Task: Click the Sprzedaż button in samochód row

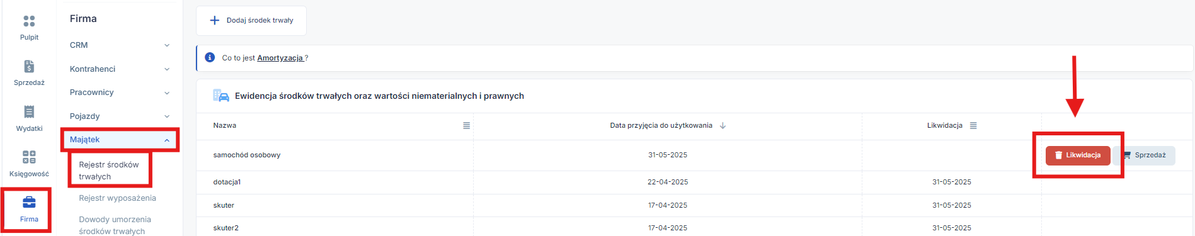Action: point(1144,155)
